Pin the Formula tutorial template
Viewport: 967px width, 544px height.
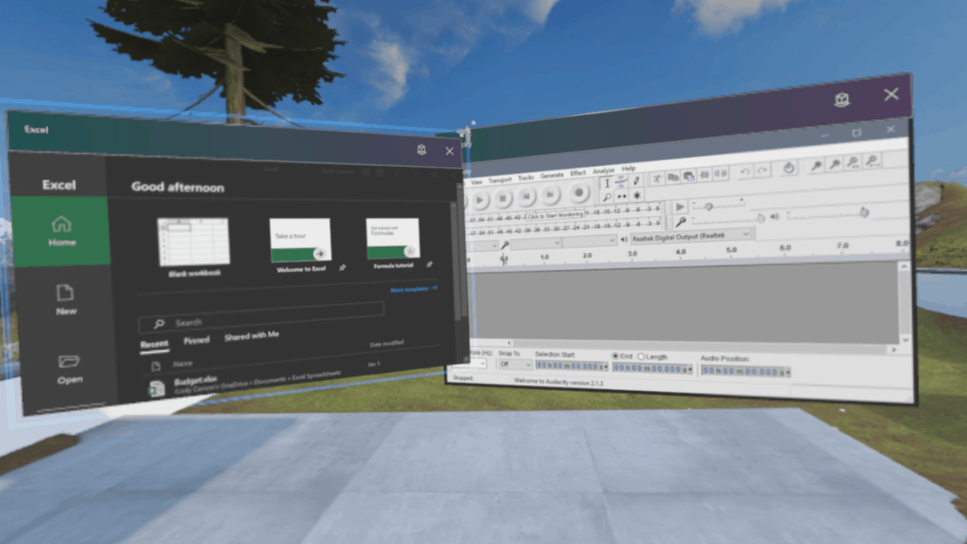(429, 264)
